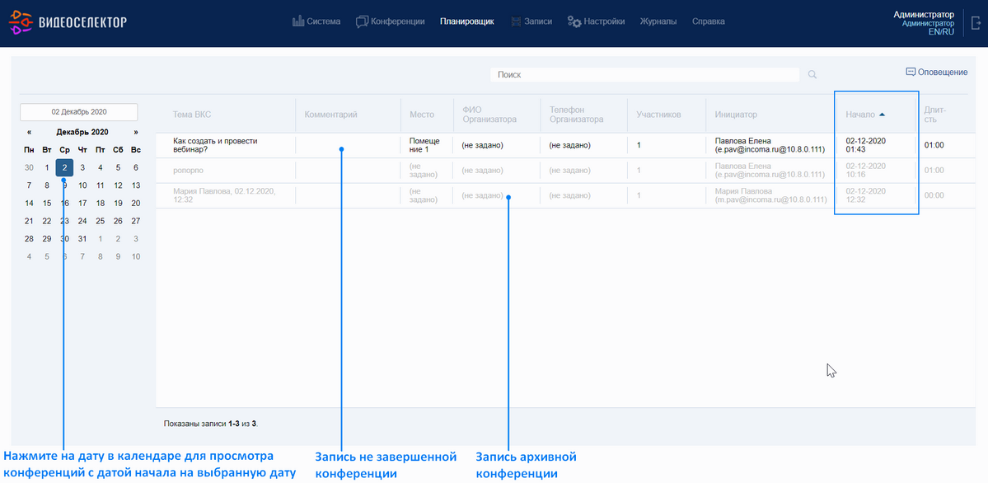Toggle sort arrow beside Начало header

[883, 115]
